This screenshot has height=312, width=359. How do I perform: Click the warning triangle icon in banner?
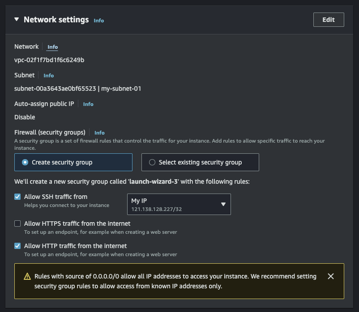(x=27, y=276)
